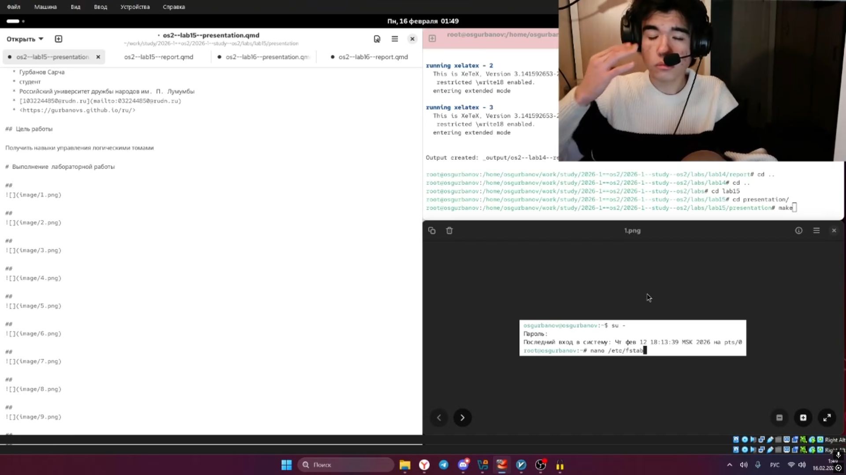Click the 'Output created' terminal line

(x=492, y=158)
